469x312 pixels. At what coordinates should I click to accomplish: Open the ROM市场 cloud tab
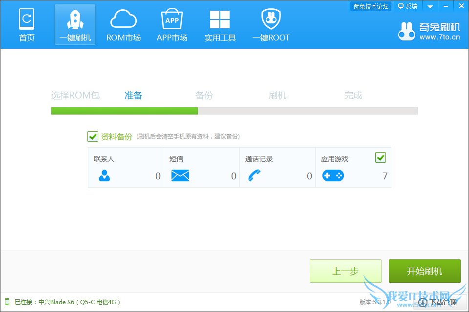pyautogui.click(x=124, y=25)
